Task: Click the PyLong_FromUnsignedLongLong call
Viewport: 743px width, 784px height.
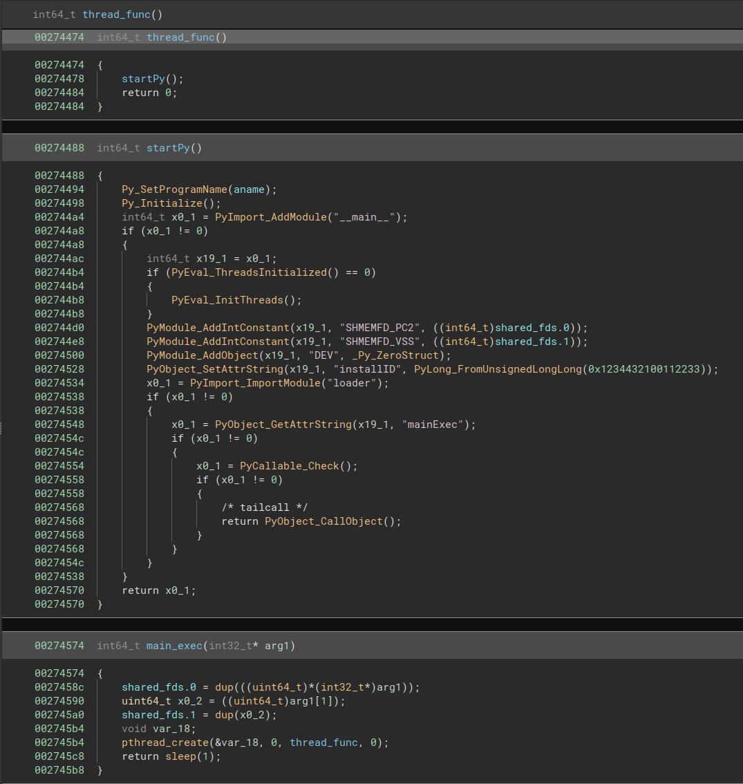Action: coord(498,369)
